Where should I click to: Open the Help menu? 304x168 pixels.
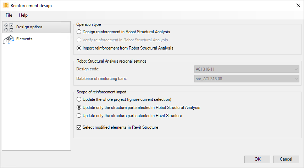coord(23,15)
